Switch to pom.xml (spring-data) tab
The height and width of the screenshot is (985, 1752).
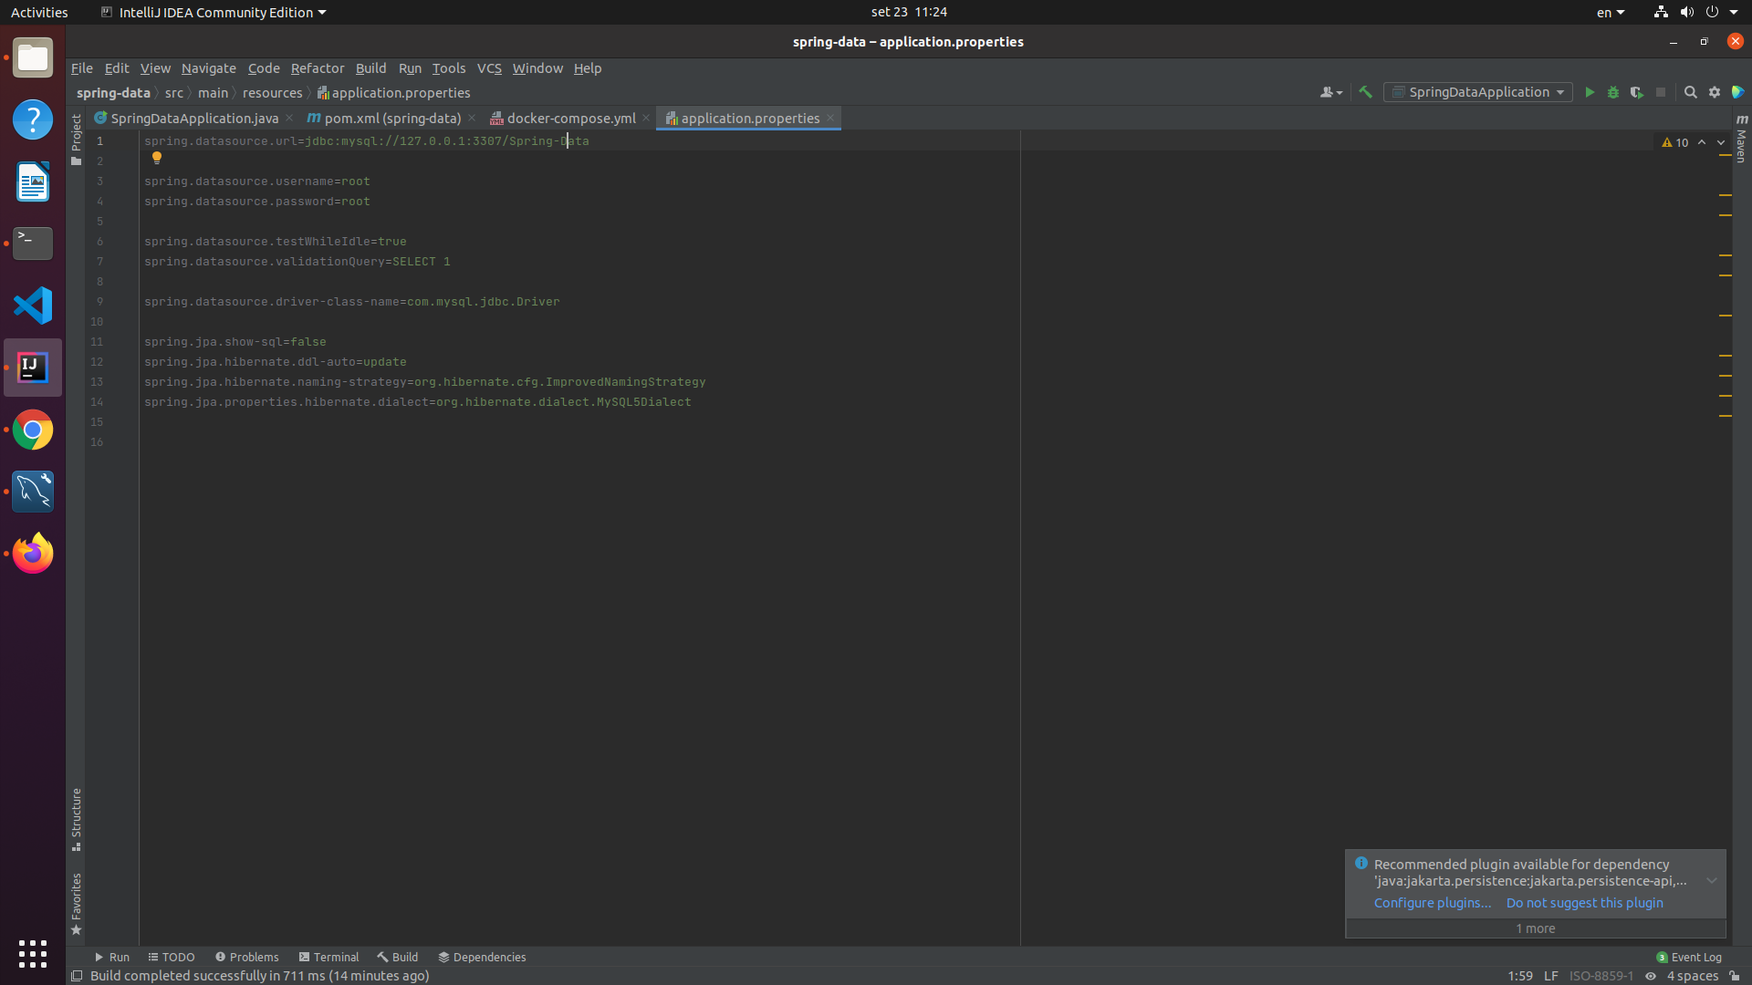[x=392, y=119]
